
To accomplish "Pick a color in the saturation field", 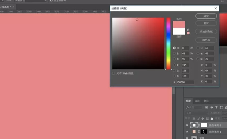I will (x=138, y=43).
